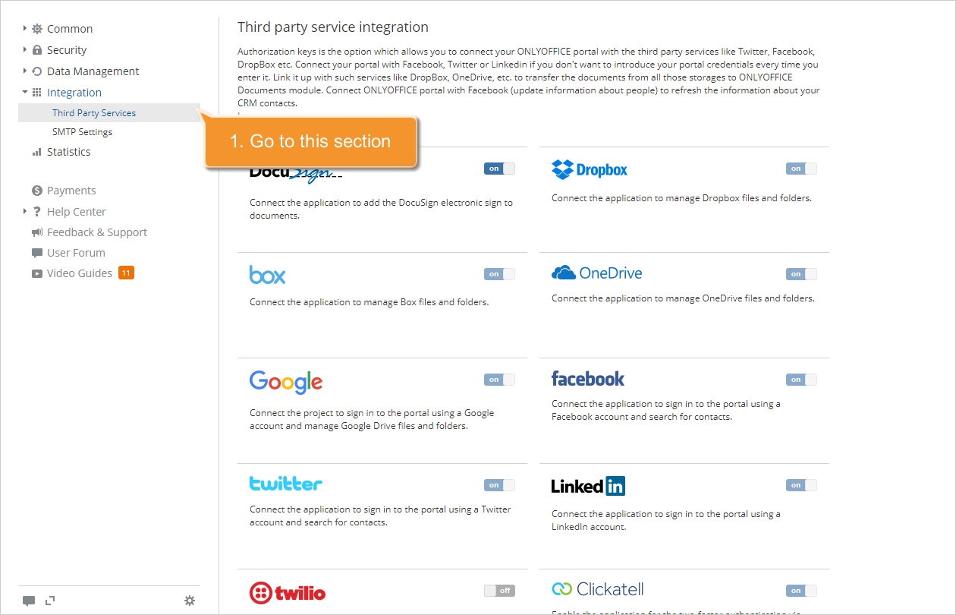Image resolution: width=956 pixels, height=615 pixels.
Task: Click the LinkedIn logo
Action: [x=588, y=485]
